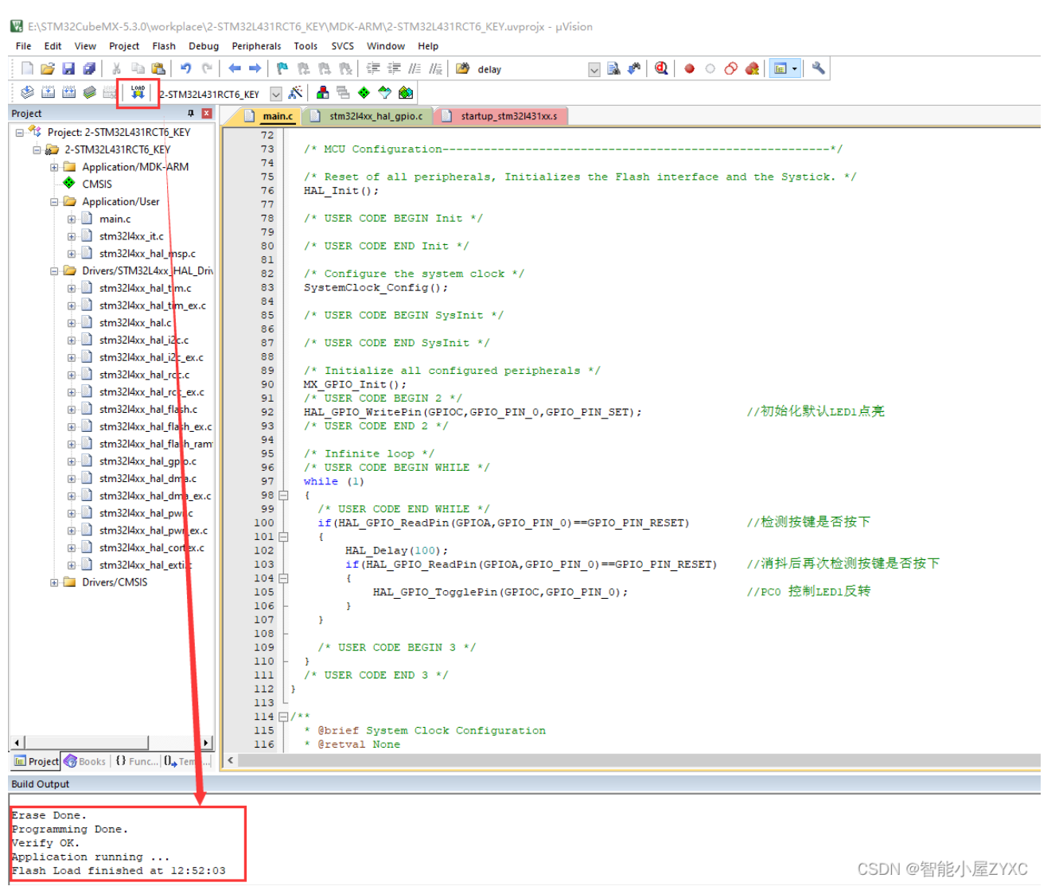Collapse the Application/User group

point(54,202)
